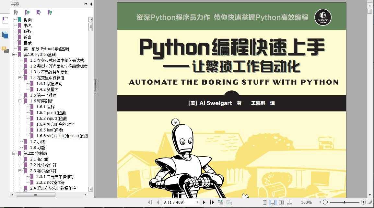Image resolution: width=374 pixels, height=208 pixels.
Task: Click the zoom out minus button
Action: (x=325, y=202)
